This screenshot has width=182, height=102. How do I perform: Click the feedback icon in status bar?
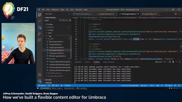click(x=175, y=86)
